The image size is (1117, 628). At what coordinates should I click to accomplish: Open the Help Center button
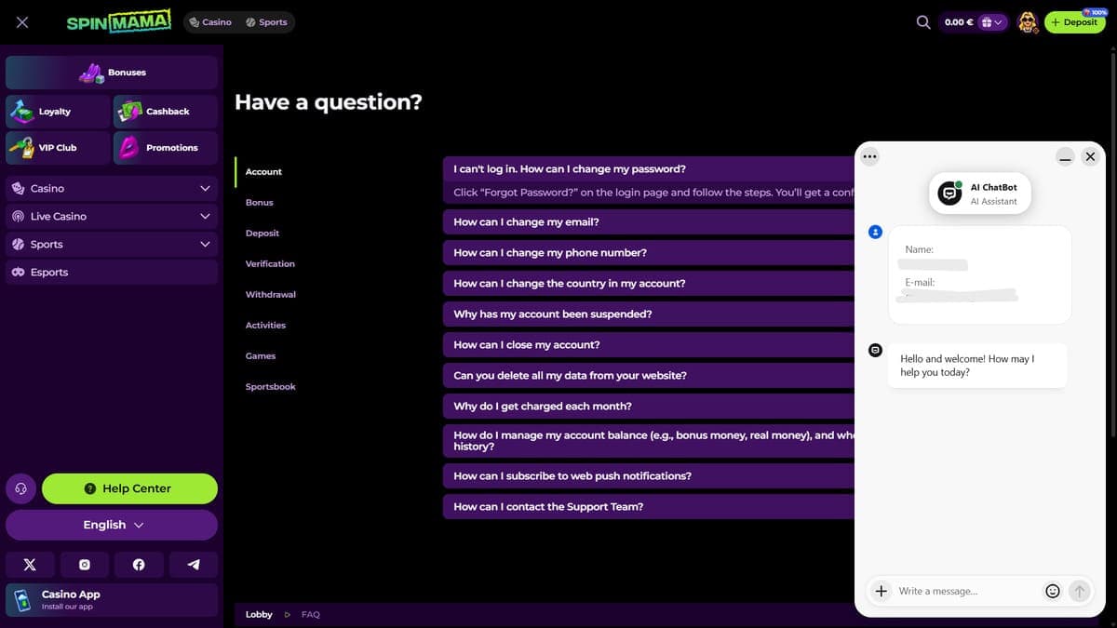point(129,488)
